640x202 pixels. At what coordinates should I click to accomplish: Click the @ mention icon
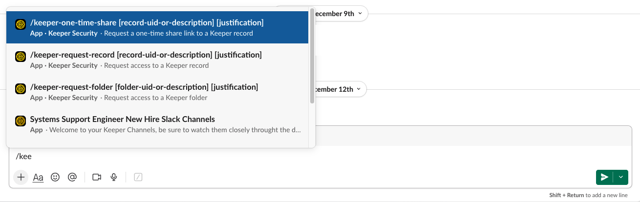point(72,177)
